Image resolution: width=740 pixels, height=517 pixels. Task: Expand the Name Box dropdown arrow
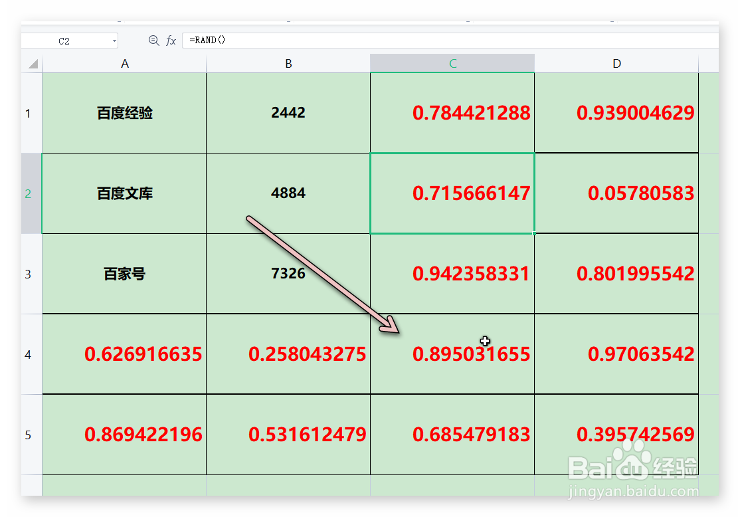(x=114, y=41)
